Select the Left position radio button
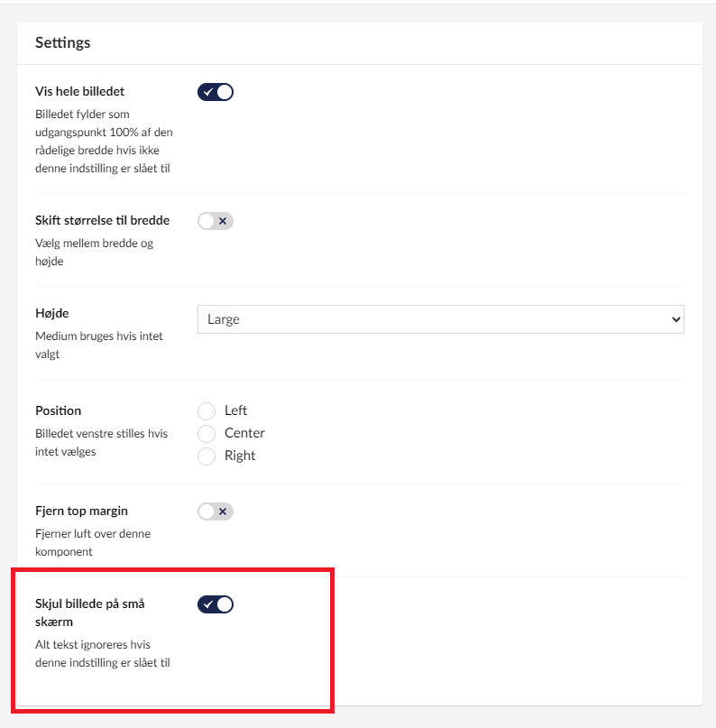The height and width of the screenshot is (728, 716). pos(207,411)
